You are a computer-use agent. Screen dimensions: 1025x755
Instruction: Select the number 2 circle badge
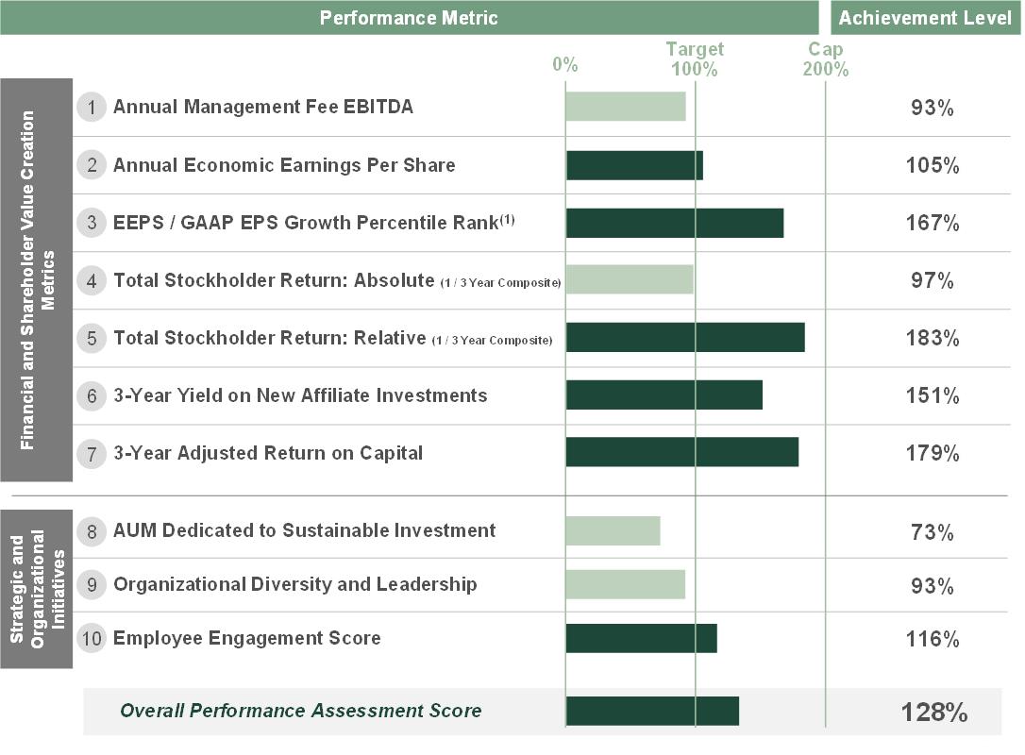pos(92,165)
